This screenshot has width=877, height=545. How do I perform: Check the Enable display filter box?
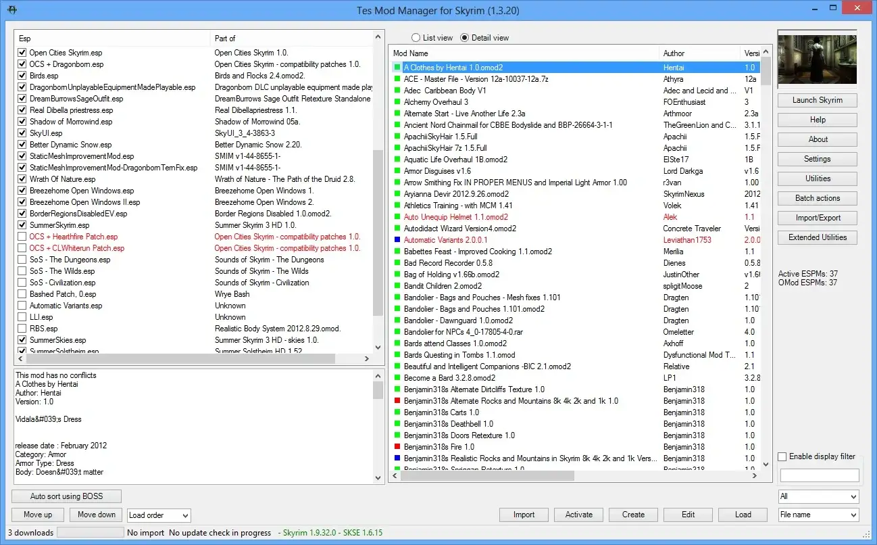tap(782, 456)
